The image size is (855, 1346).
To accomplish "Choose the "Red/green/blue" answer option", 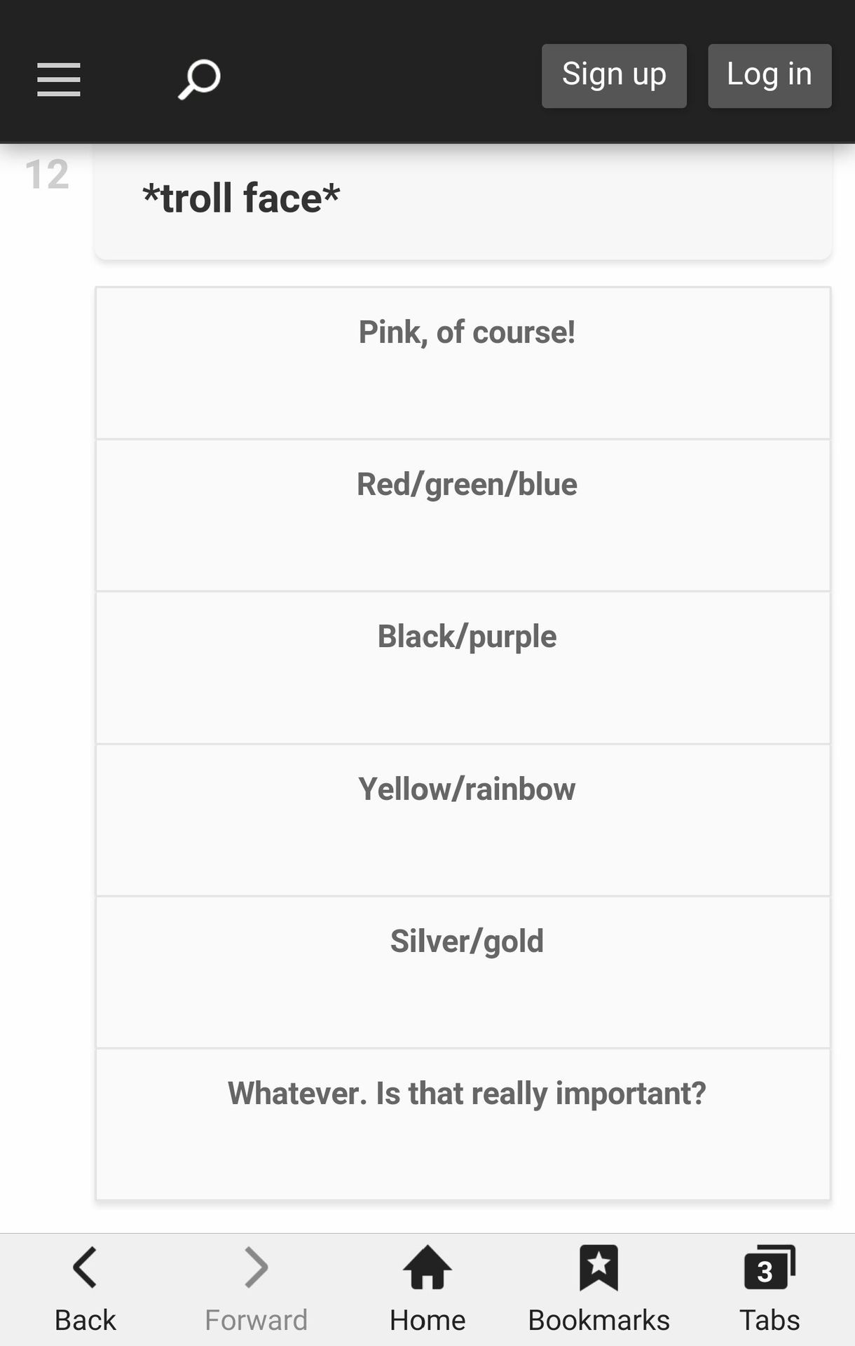I will click(463, 515).
